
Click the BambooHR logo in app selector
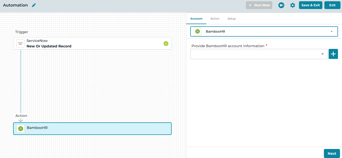(198, 32)
